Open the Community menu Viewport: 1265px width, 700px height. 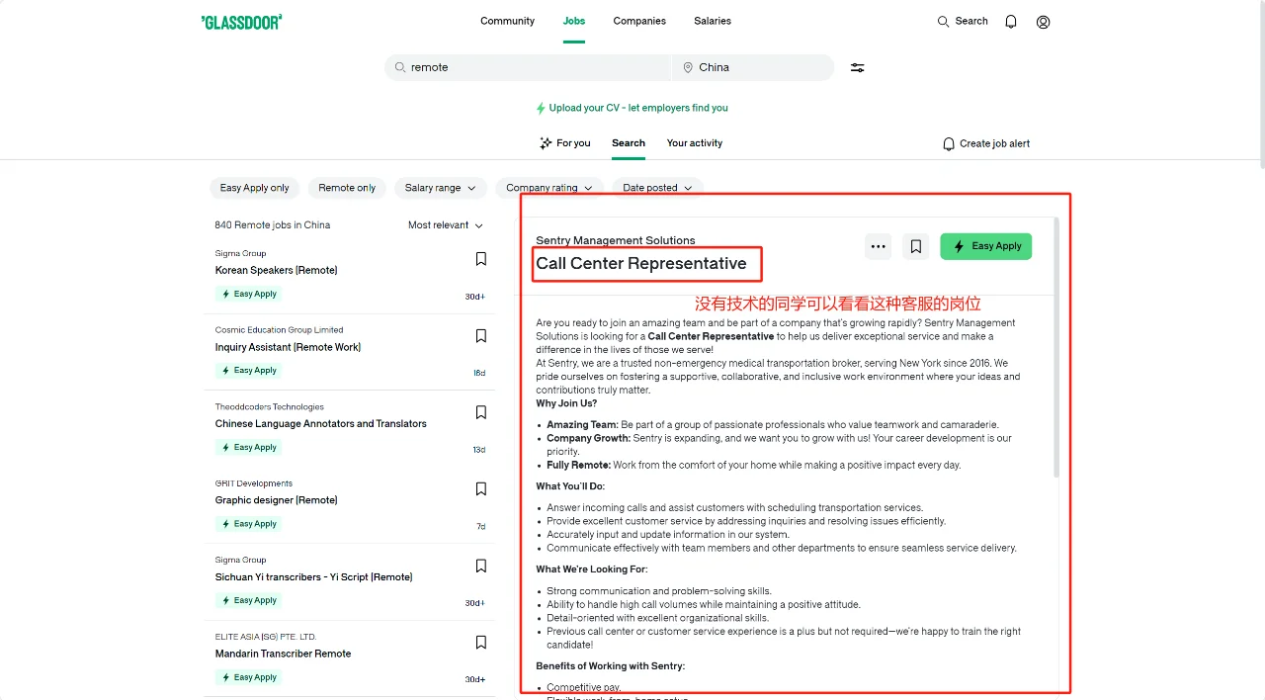click(x=507, y=21)
